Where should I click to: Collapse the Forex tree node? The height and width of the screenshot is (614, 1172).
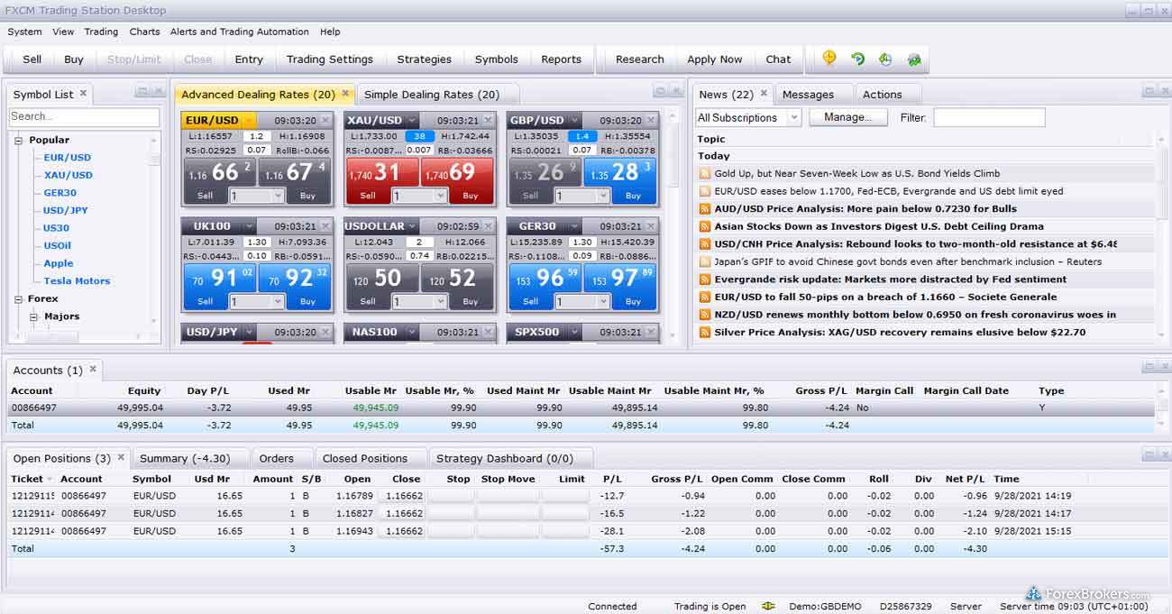[x=18, y=298]
